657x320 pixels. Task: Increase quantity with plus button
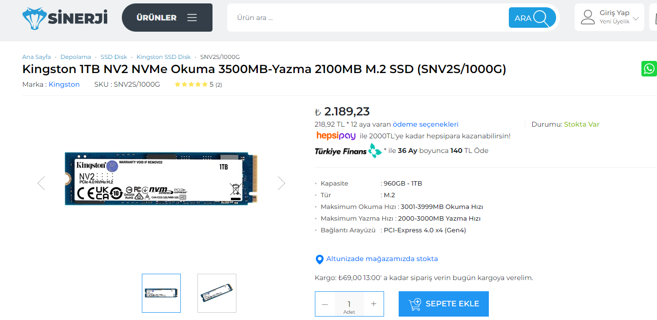tap(374, 304)
